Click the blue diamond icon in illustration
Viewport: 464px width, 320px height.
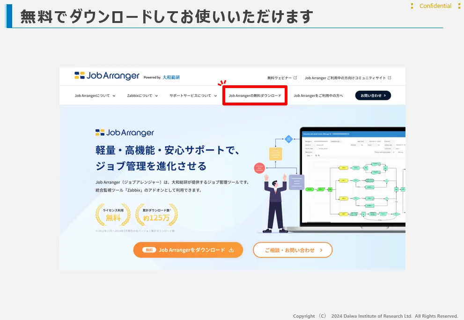pos(288,139)
